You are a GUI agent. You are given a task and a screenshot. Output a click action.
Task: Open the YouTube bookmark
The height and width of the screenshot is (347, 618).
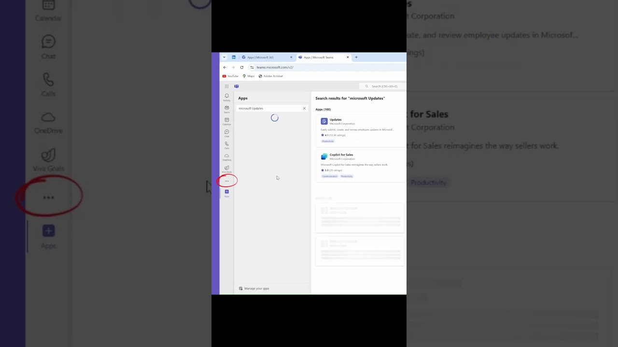(230, 76)
